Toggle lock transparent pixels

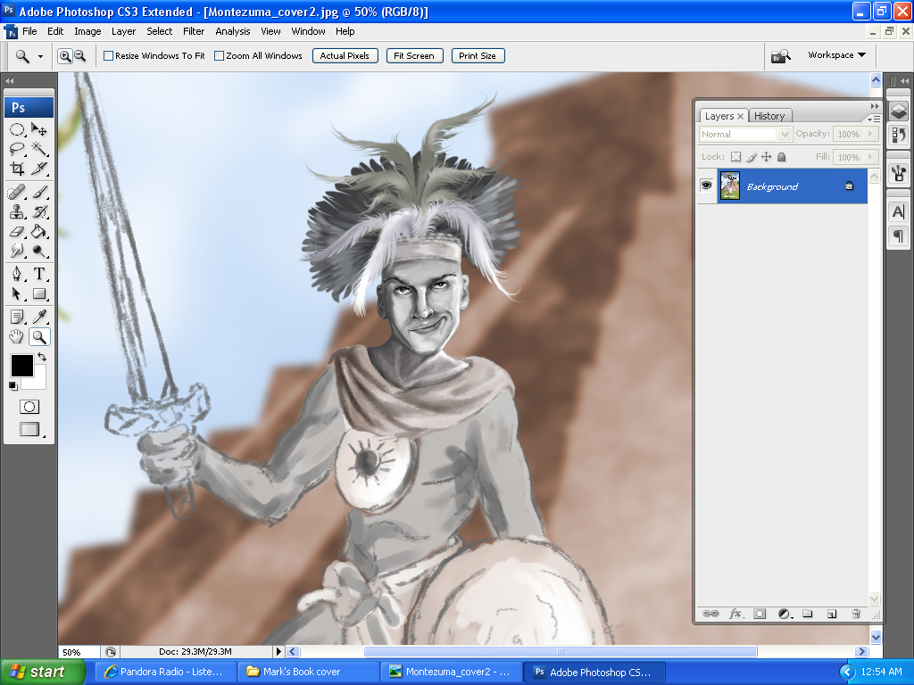(735, 157)
